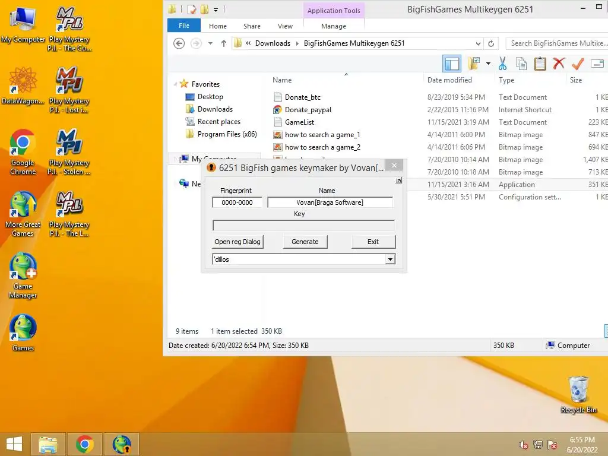Click the Rename toolbar icon

597,64
